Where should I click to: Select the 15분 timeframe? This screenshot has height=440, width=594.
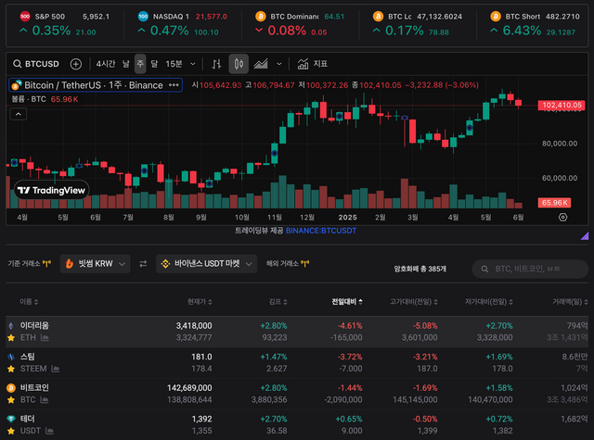click(174, 64)
